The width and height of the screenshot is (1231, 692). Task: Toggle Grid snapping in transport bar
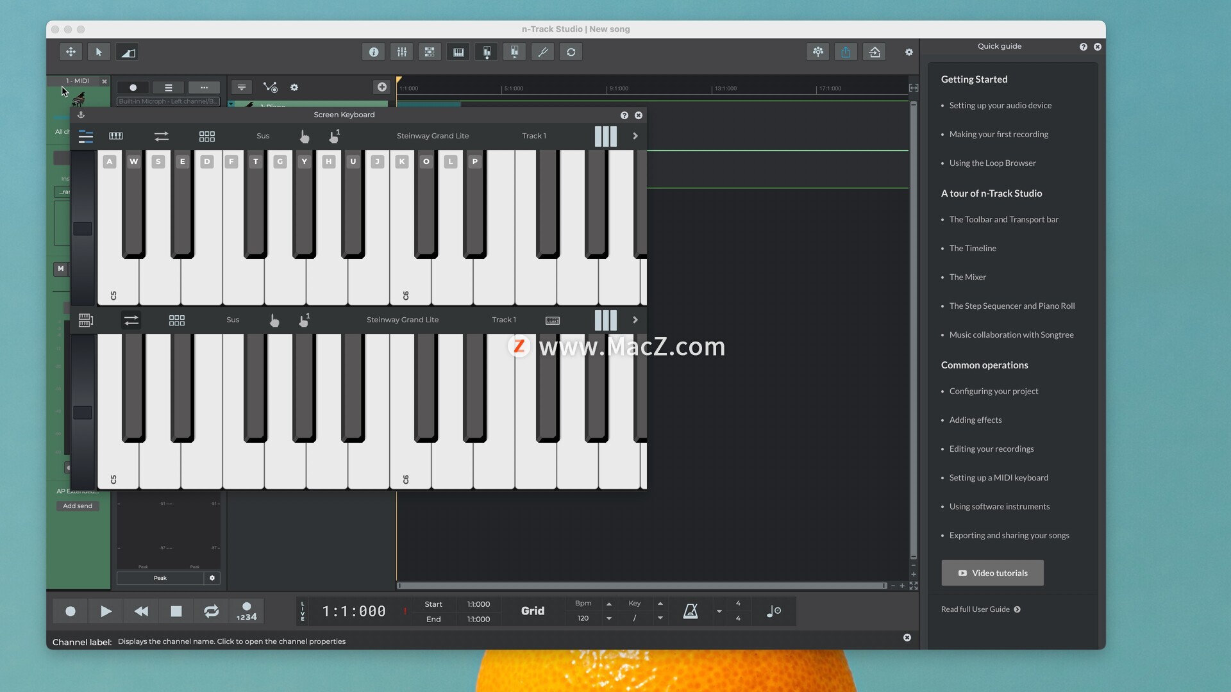pyautogui.click(x=533, y=611)
